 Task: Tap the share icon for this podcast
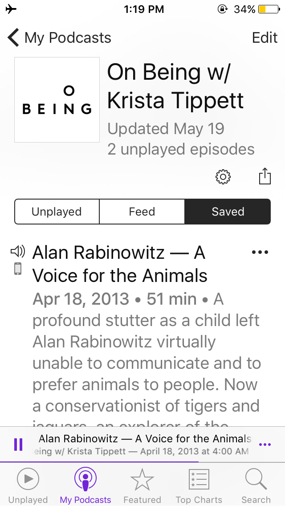tap(265, 176)
